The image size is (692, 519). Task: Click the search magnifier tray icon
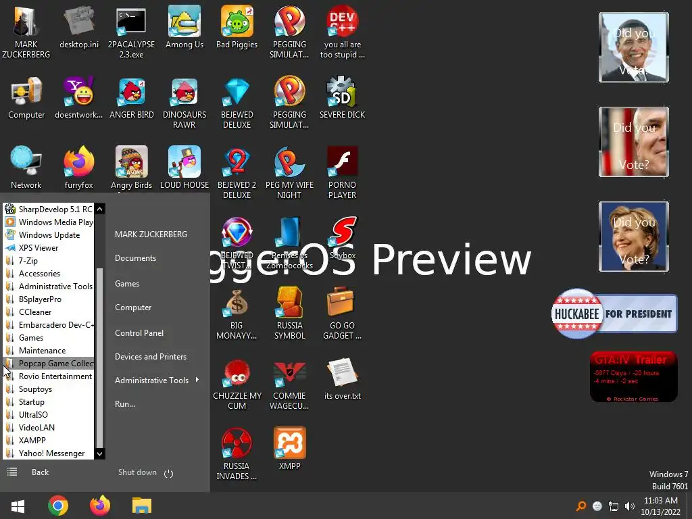[x=581, y=506]
